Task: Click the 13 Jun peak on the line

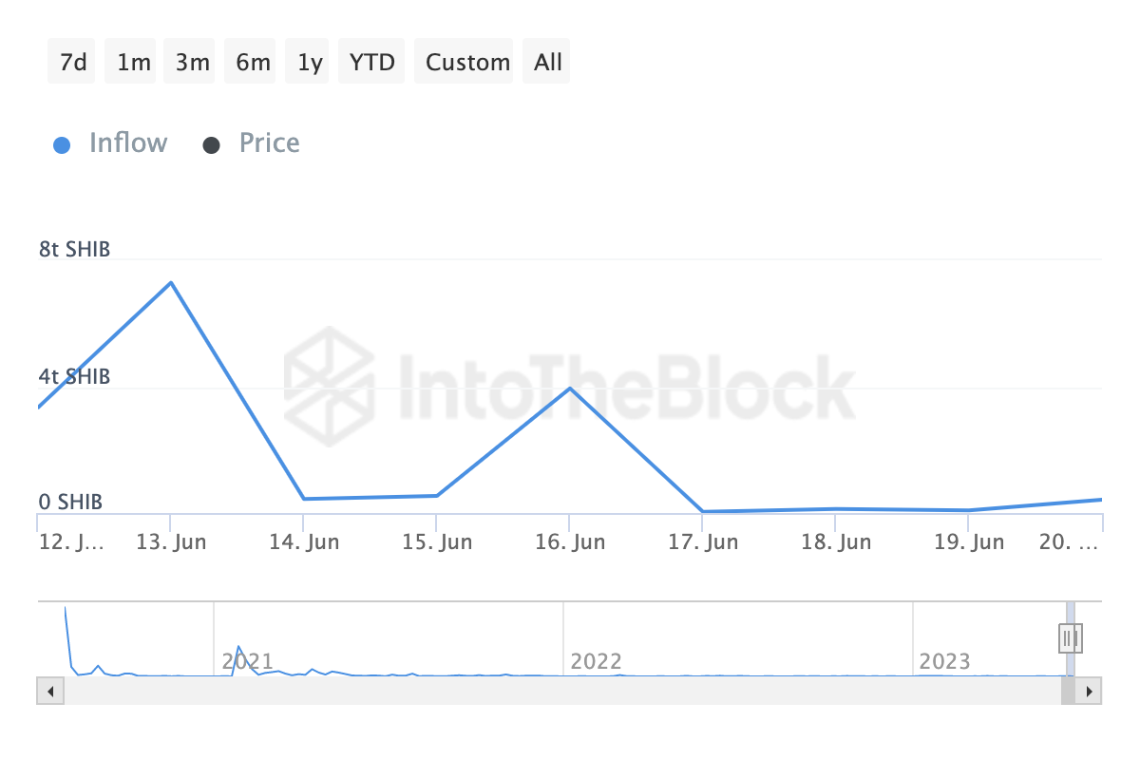Action: point(171,282)
